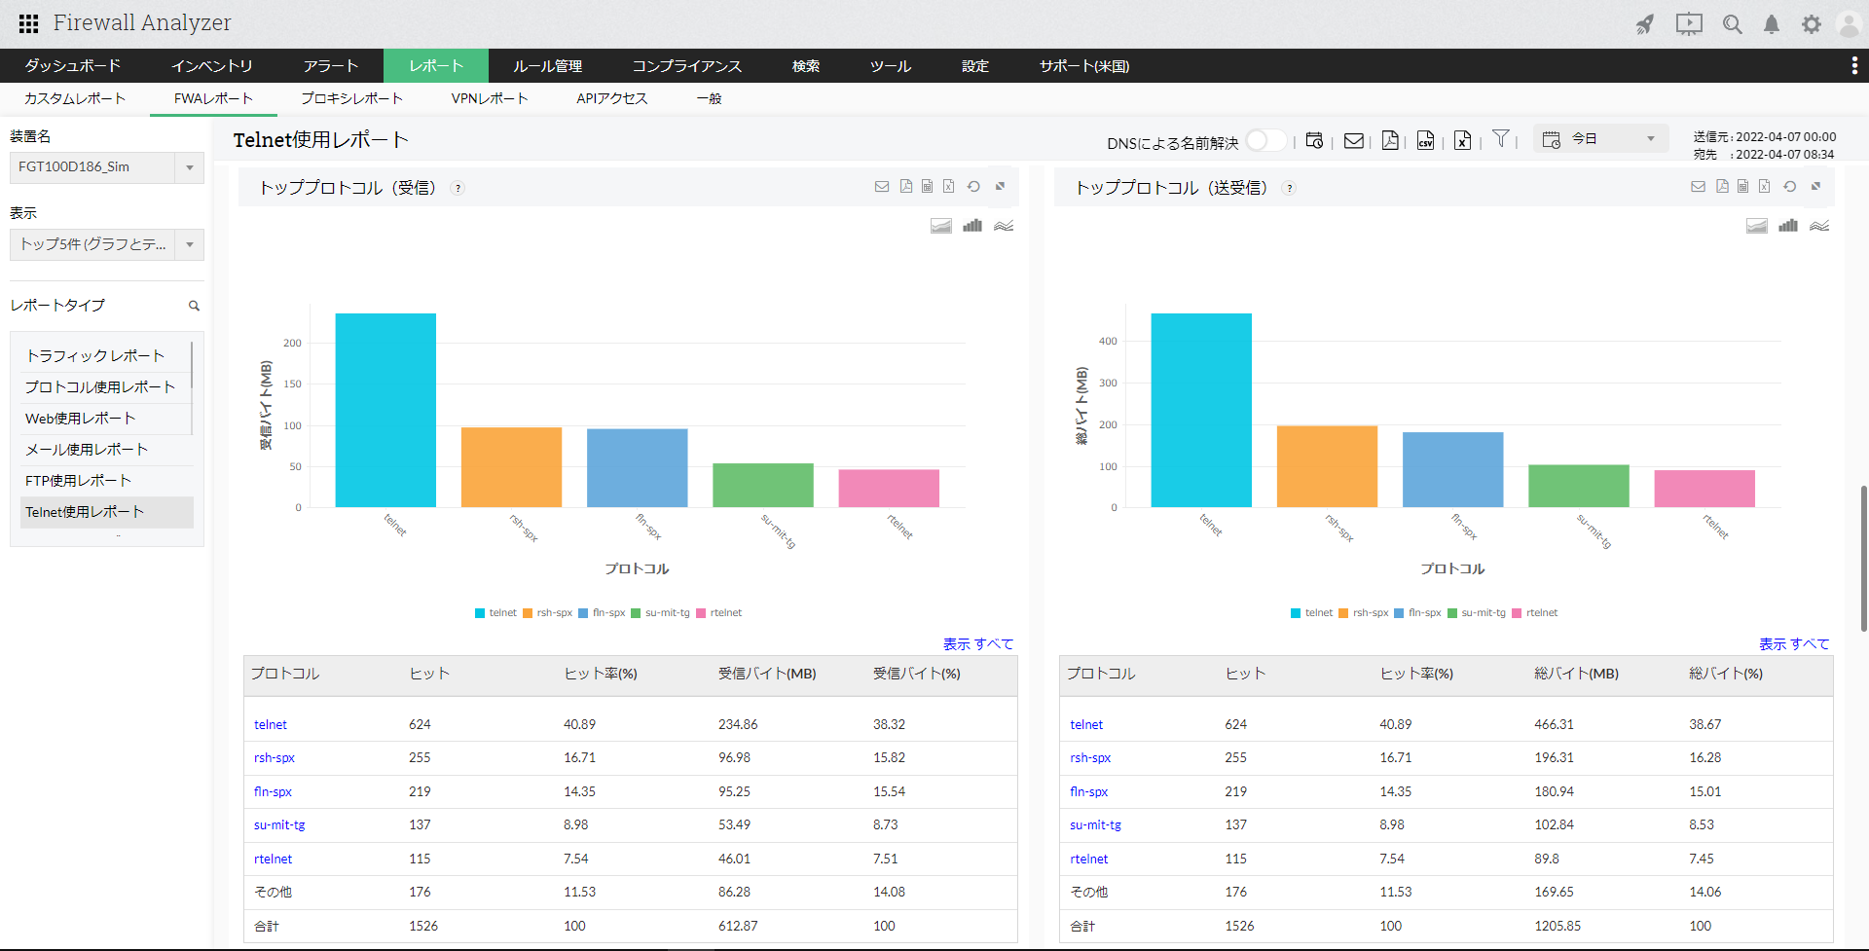The width and height of the screenshot is (1869, 951).
Task: Switch to the VPNレポート tab
Action: 489,98
